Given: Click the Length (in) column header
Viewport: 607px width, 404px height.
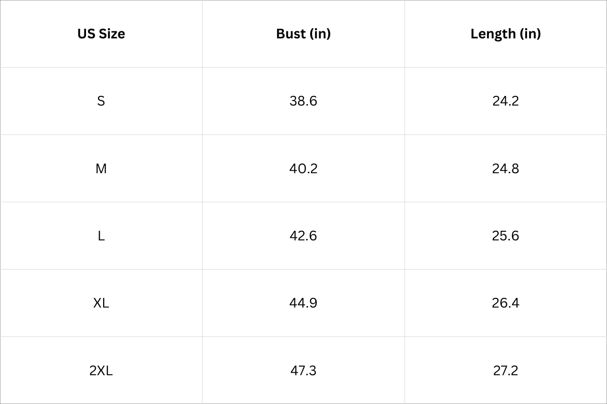Looking at the screenshot, I should [505, 34].
